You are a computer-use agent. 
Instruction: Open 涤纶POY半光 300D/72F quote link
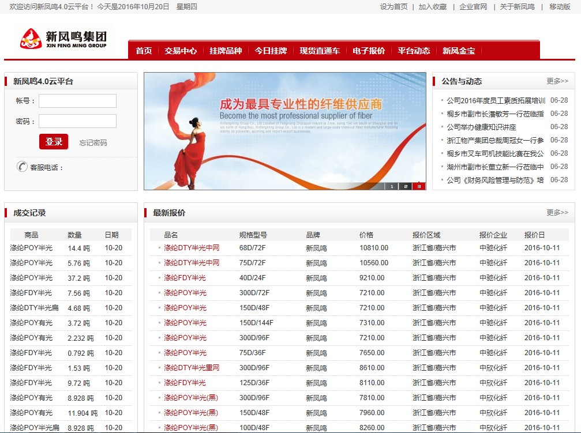click(185, 293)
